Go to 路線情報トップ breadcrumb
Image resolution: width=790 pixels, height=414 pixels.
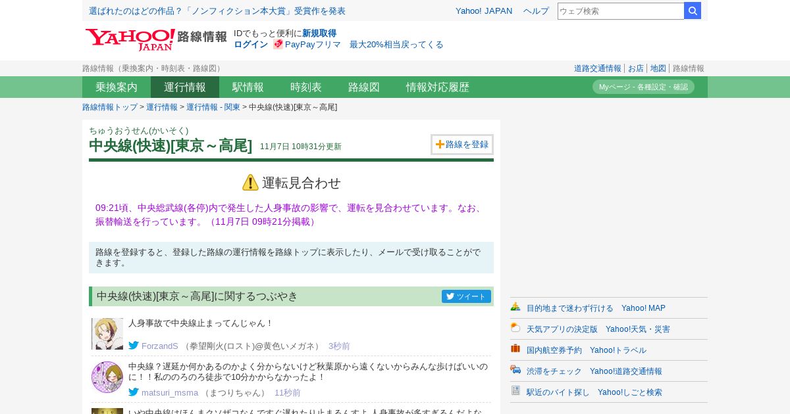(110, 107)
